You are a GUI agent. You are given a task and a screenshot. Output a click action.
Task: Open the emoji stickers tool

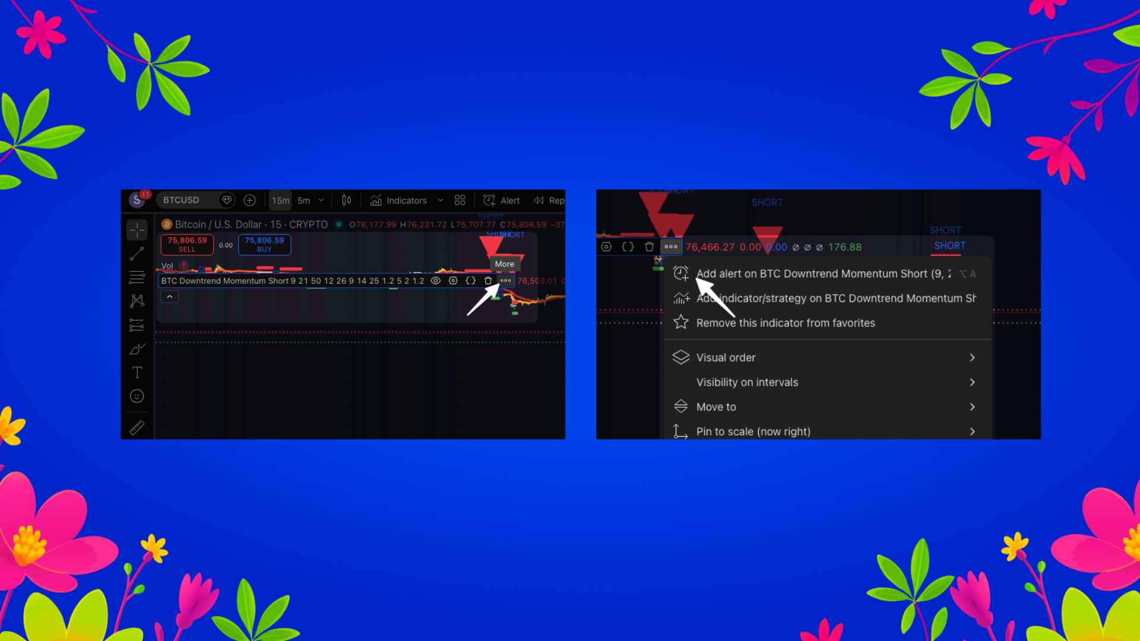pos(137,396)
